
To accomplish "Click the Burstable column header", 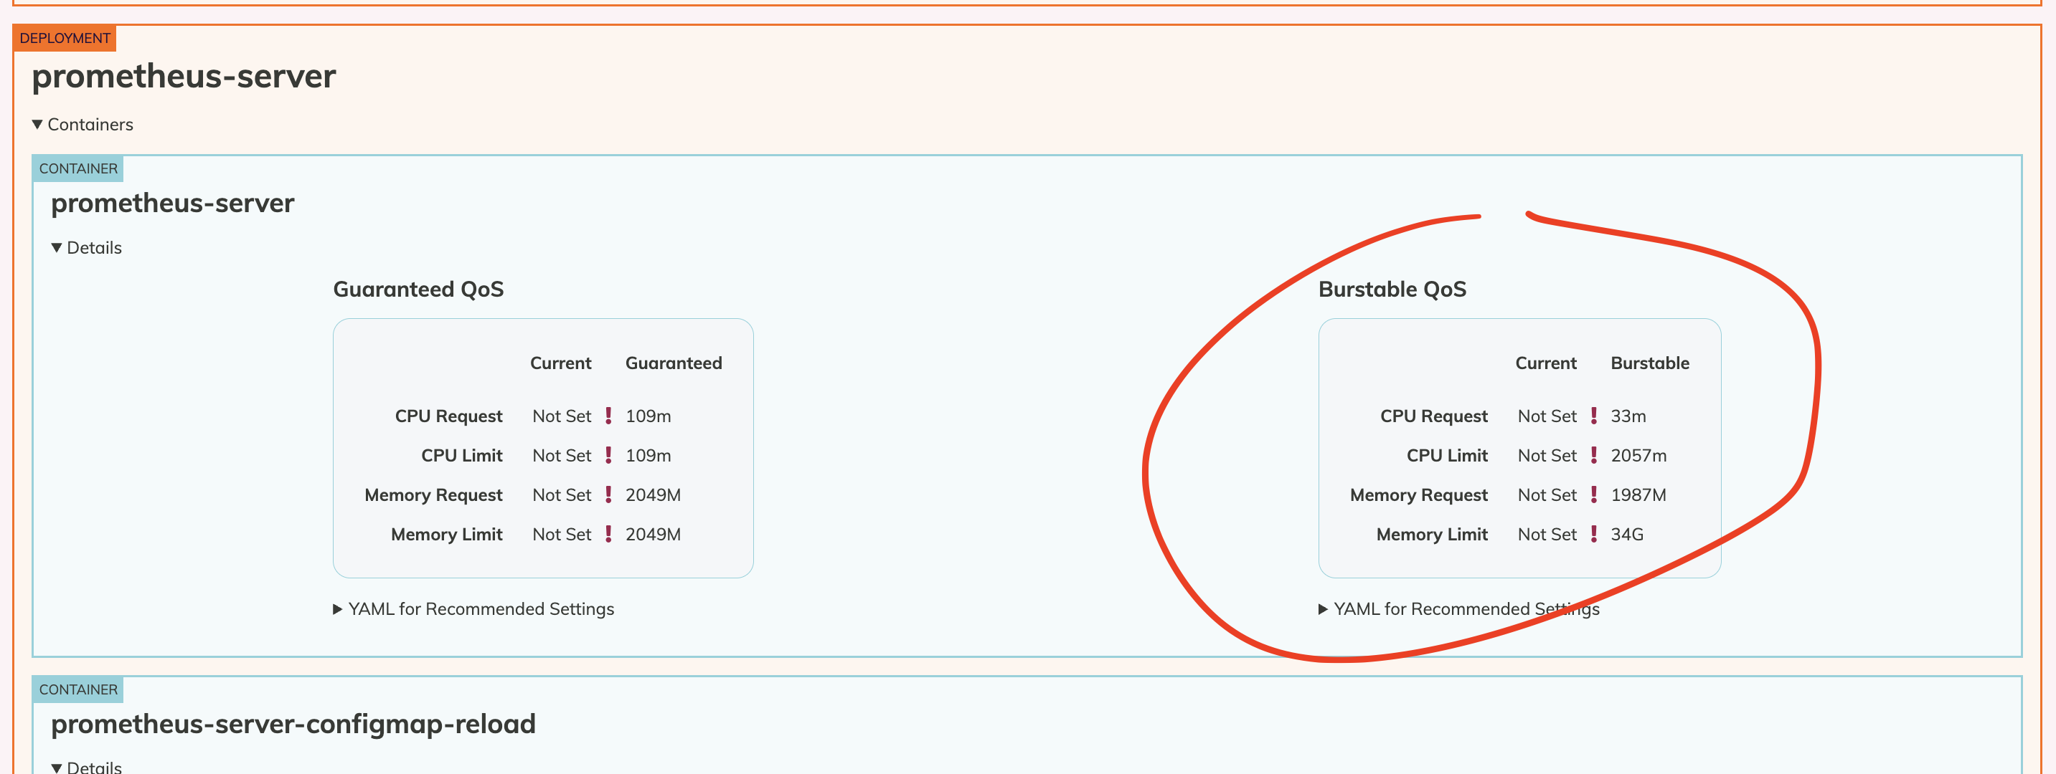I will (x=1650, y=363).
